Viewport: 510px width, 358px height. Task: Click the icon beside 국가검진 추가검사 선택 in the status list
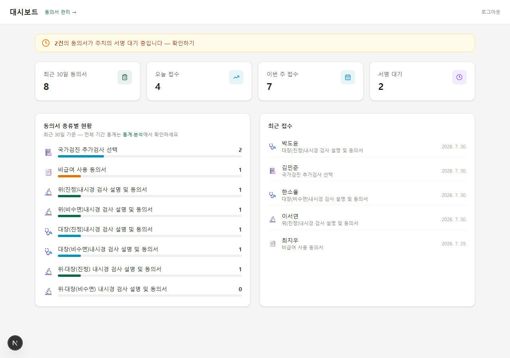(x=49, y=152)
